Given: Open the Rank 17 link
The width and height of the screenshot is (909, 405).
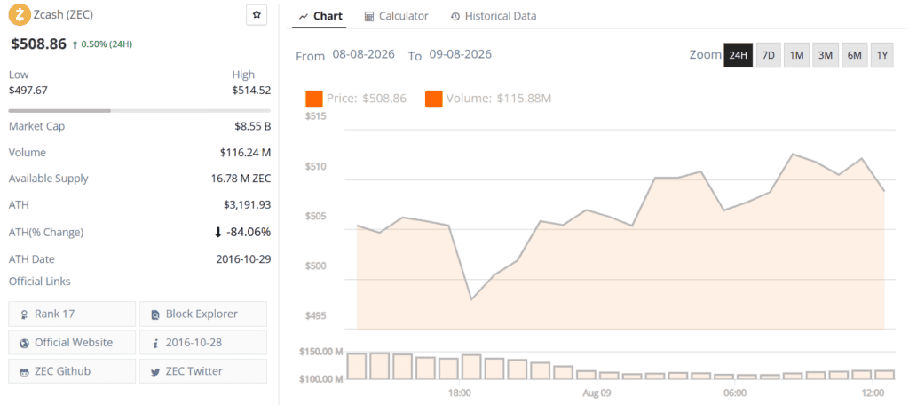Looking at the screenshot, I should 72,314.
